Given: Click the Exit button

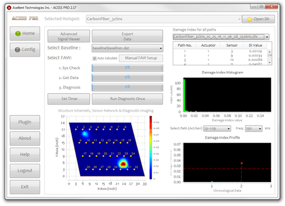Looking at the screenshot, I should (x=25, y=187).
